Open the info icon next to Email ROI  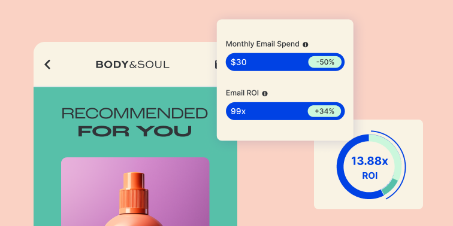[x=265, y=93]
